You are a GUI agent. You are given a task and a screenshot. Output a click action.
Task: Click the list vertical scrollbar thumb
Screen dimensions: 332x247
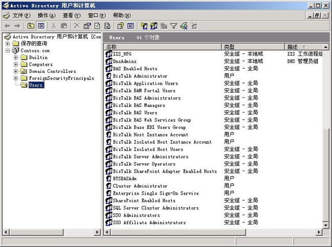point(326,174)
